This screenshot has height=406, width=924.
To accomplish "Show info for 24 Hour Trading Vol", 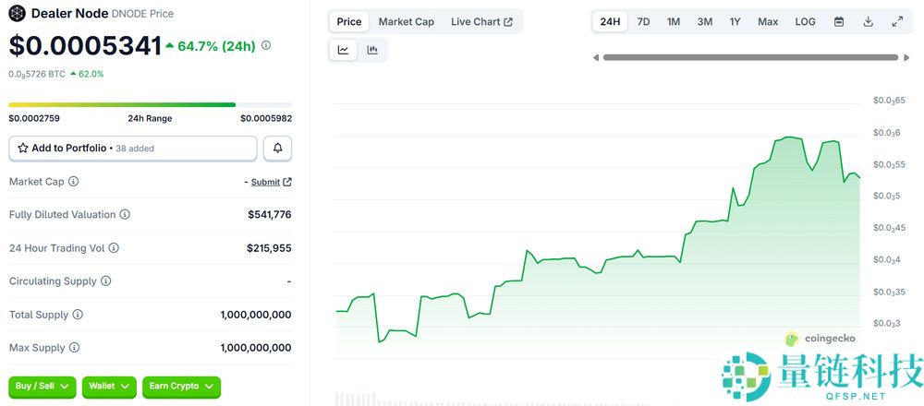I will coord(114,248).
